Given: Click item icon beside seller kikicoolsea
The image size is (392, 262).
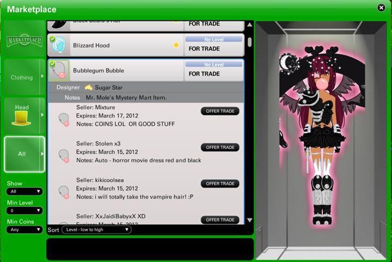Looking at the screenshot, I should pyautogui.click(x=64, y=192).
